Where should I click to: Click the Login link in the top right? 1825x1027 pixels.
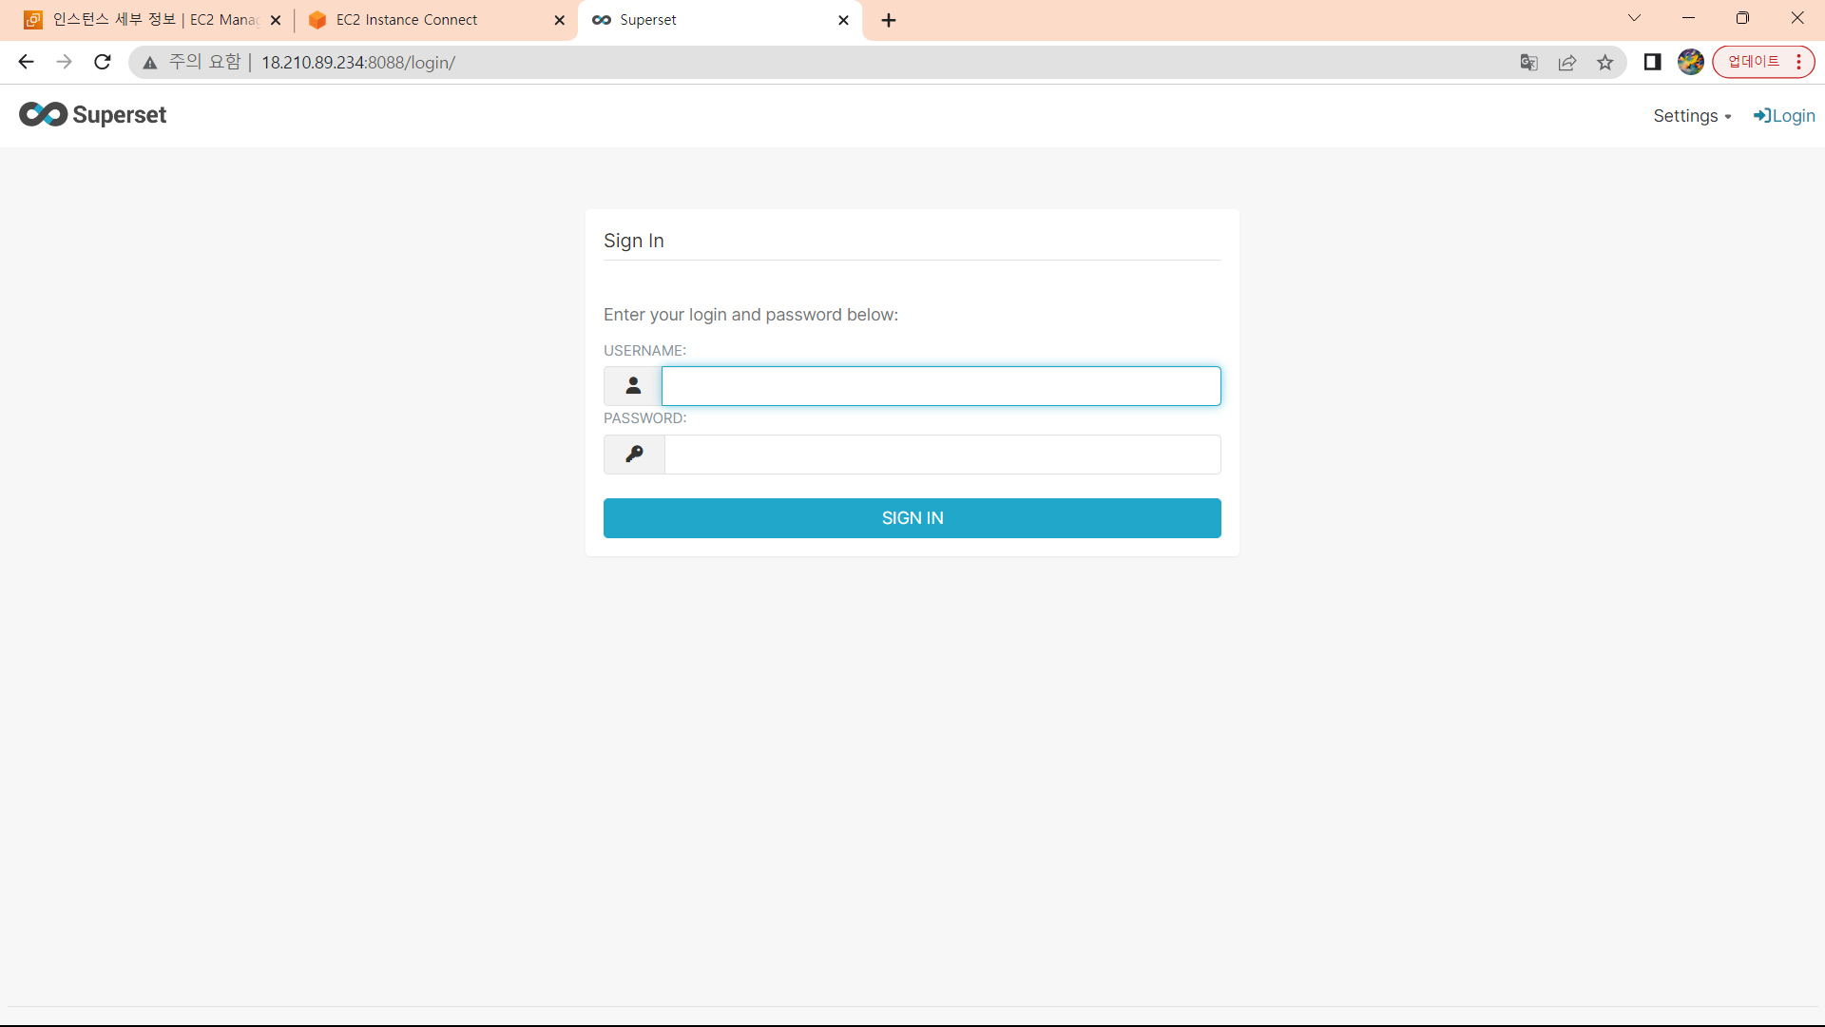click(1784, 116)
